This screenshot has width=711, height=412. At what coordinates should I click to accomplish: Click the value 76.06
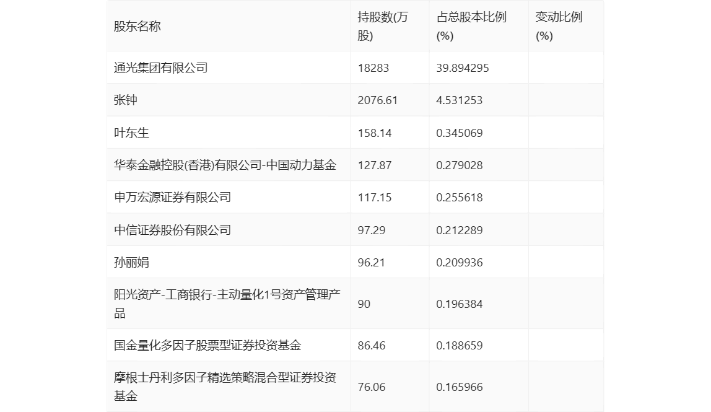tap(372, 387)
